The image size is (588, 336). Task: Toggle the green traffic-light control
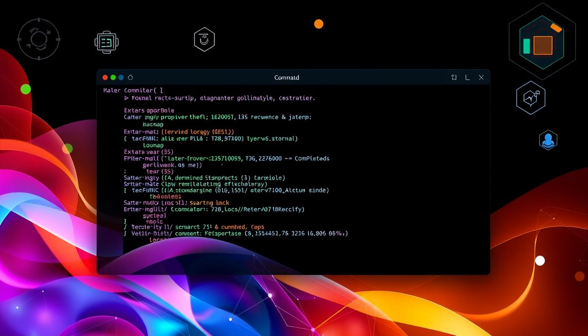[113, 77]
